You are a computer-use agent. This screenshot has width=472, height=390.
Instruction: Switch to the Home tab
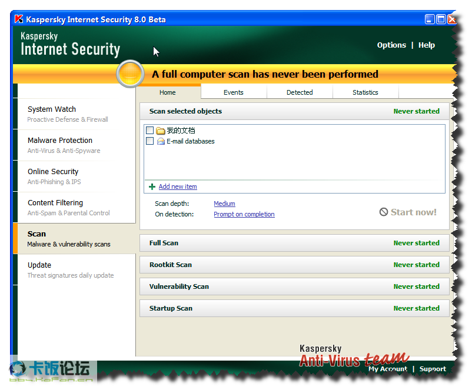(x=168, y=92)
